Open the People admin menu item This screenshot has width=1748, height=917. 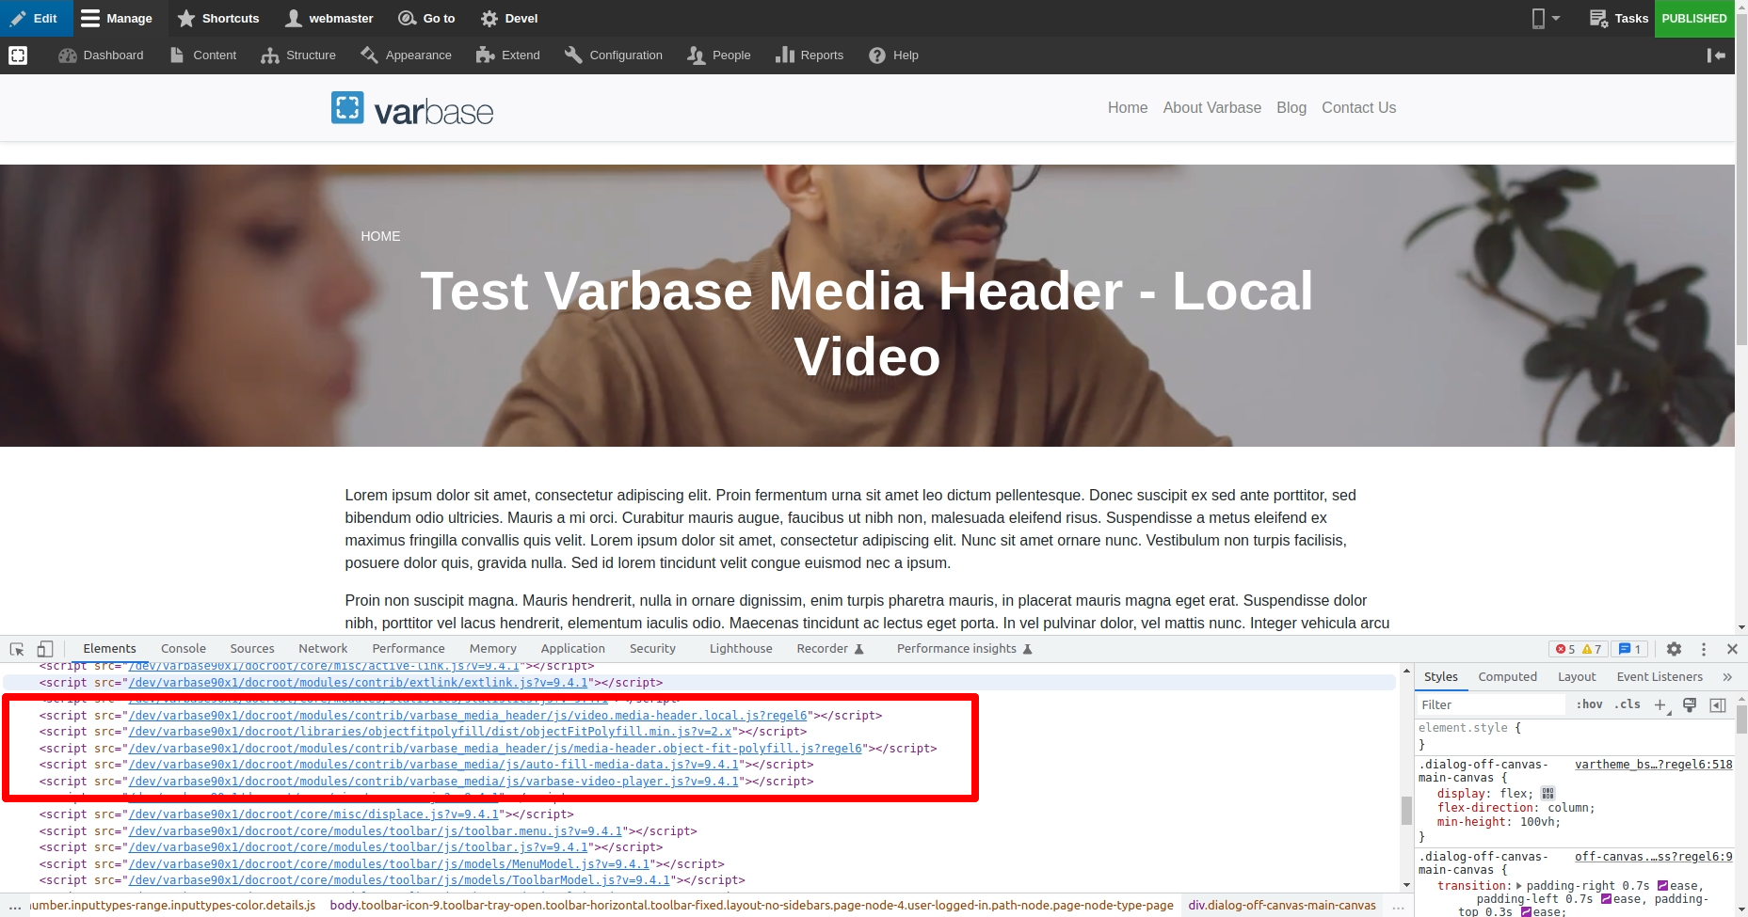click(x=719, y=55)
